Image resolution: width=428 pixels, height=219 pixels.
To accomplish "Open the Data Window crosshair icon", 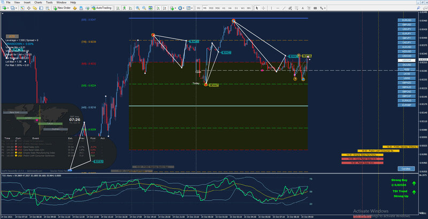I will click(29, 8).
